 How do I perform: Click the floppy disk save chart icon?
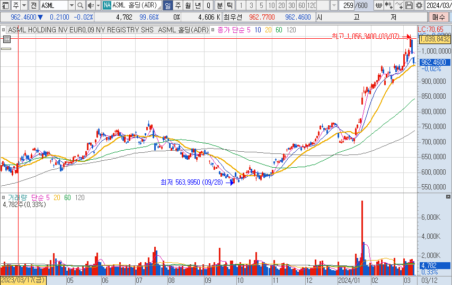click(x=409, y=5)
